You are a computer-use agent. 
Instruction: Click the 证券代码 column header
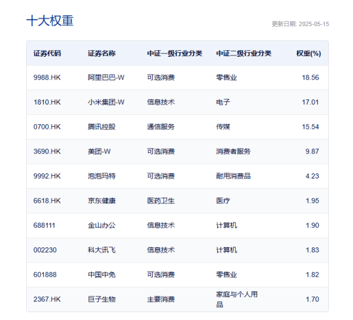(x=47, y=54)
